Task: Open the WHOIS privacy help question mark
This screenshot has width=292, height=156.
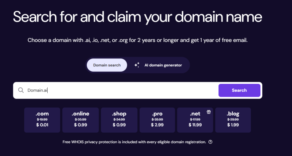Action: (210, 142)
